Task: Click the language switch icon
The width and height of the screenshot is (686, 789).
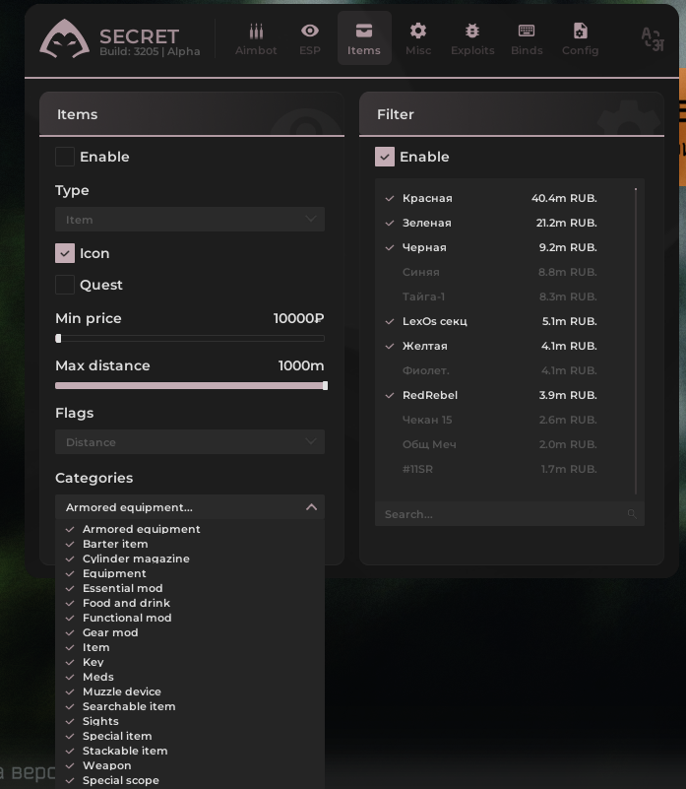Action: click(x=652, y=38)
